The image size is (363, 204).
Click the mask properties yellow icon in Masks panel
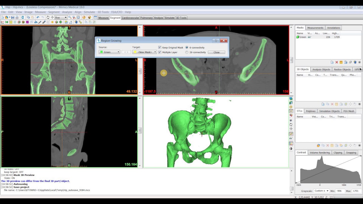click(x=341, y=62)
